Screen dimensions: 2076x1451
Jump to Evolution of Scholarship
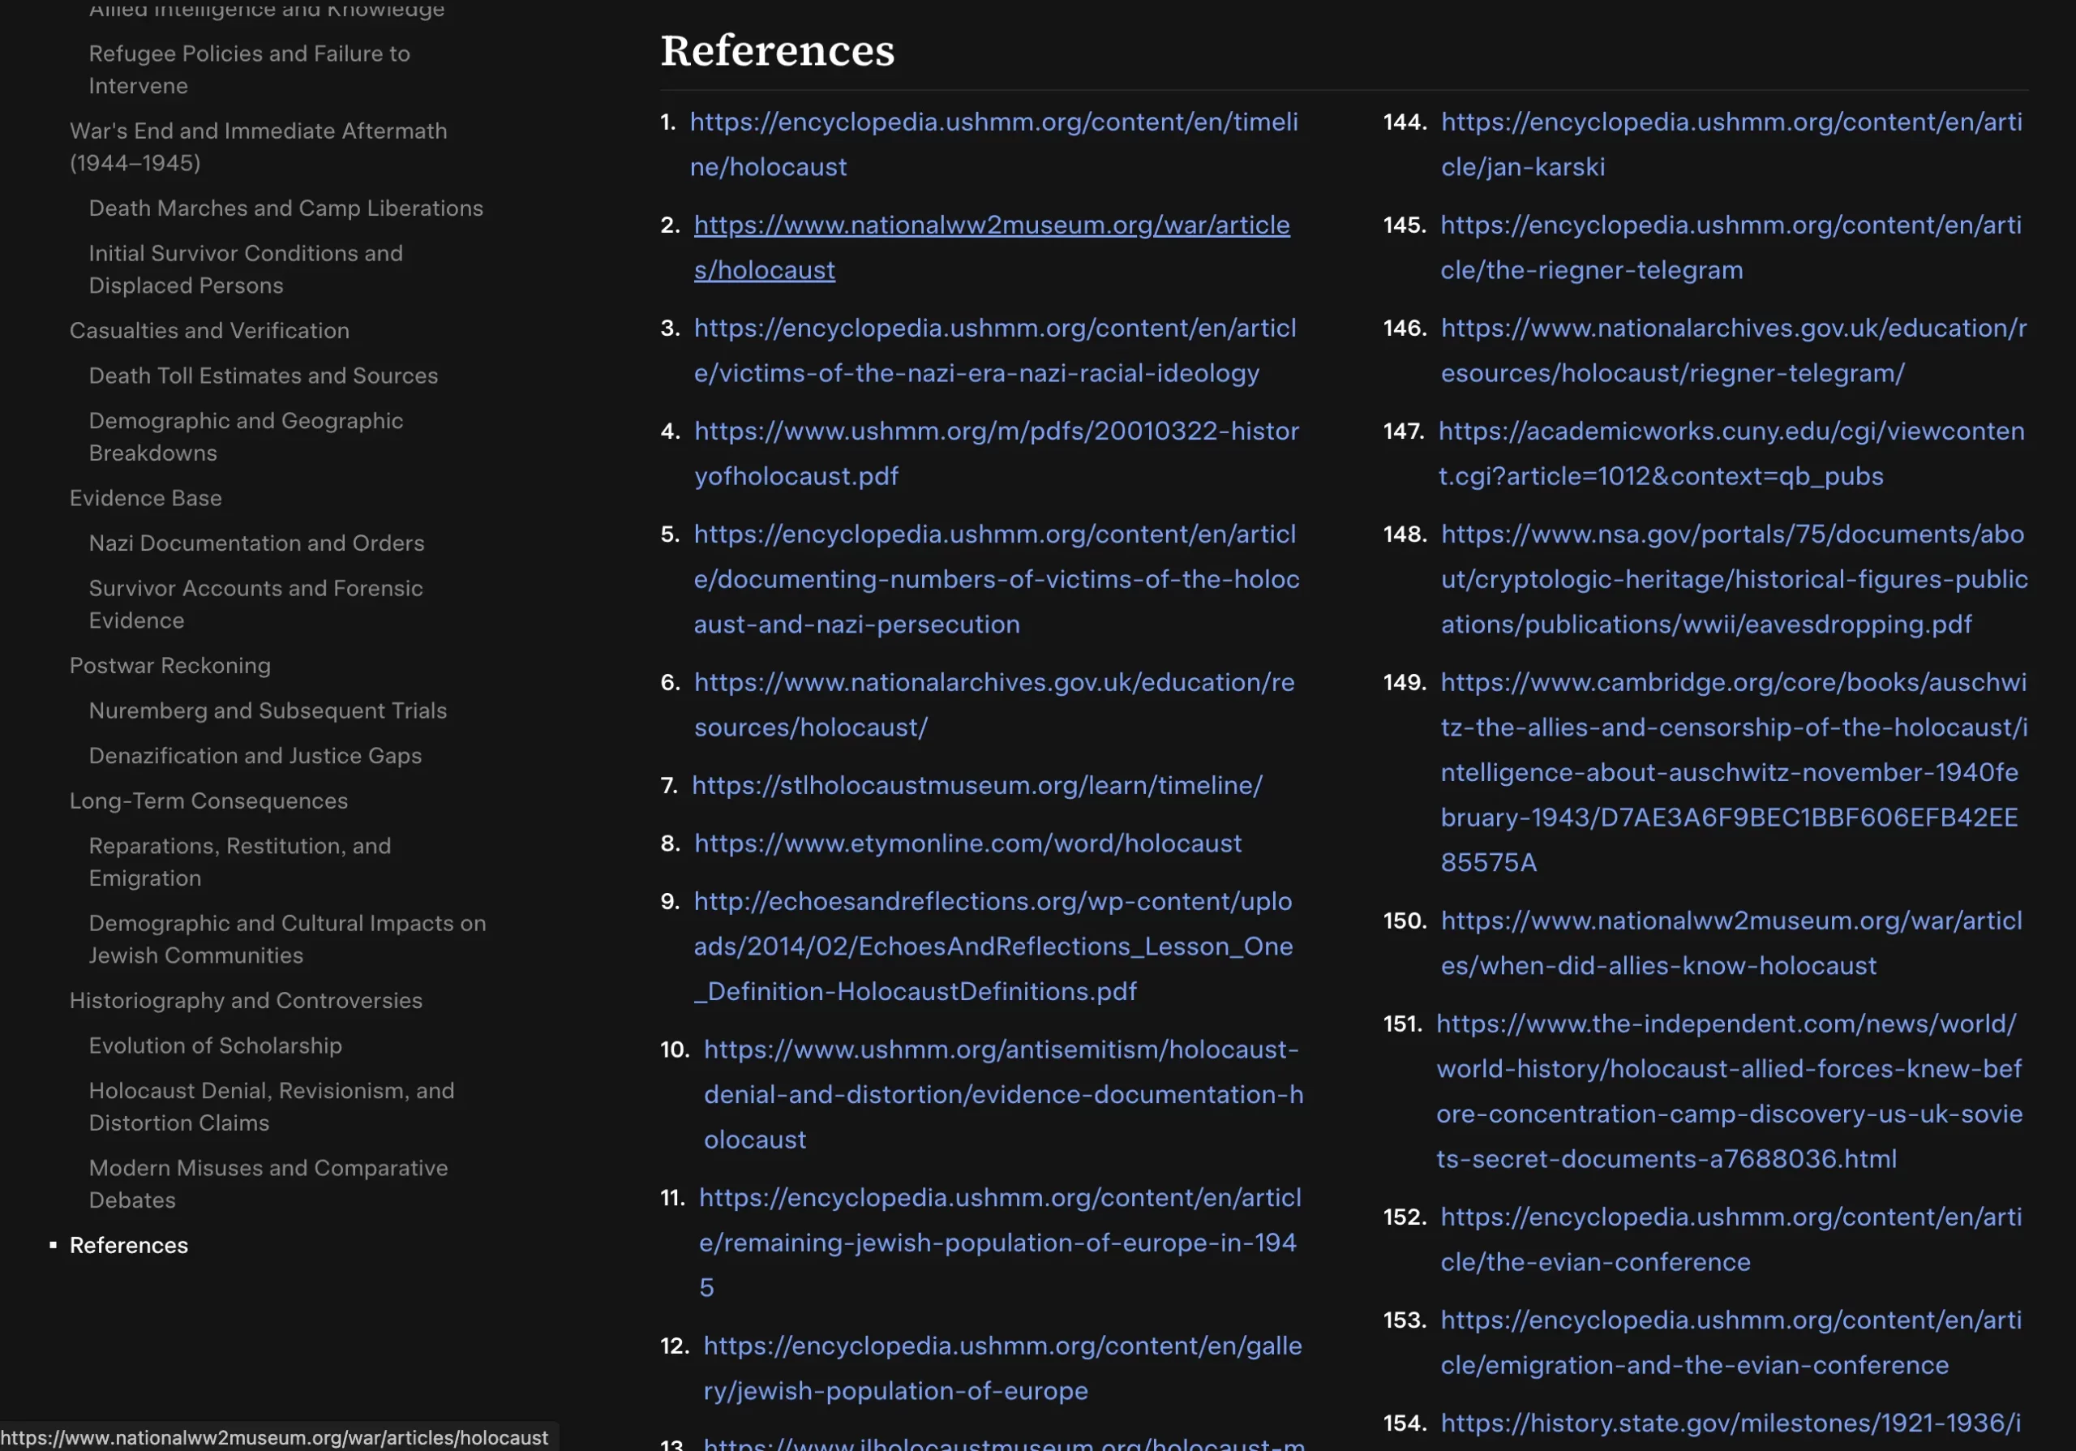215,1045
